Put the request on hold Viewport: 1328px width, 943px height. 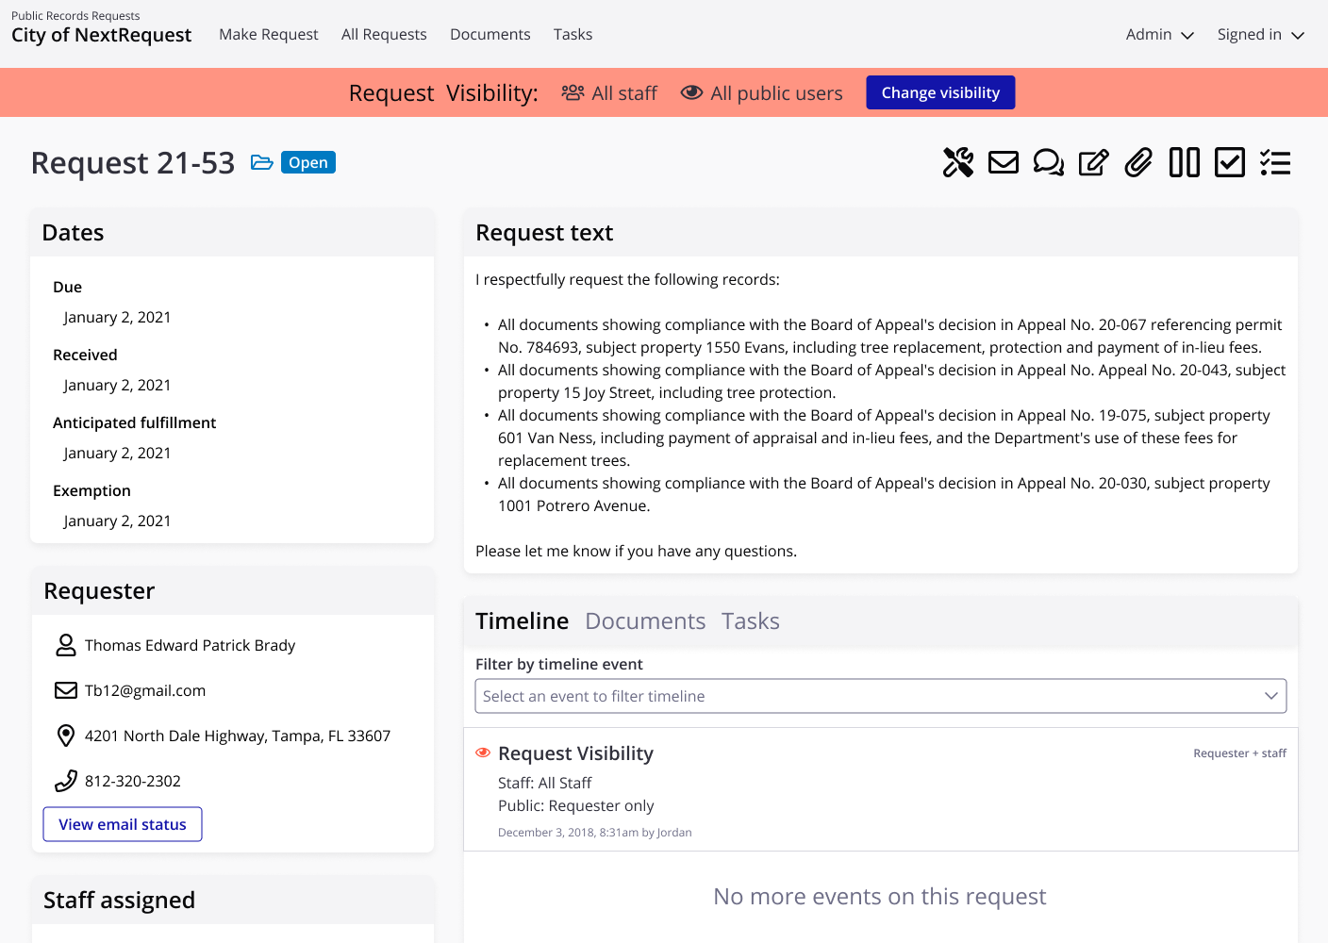tap(1184, 162)
